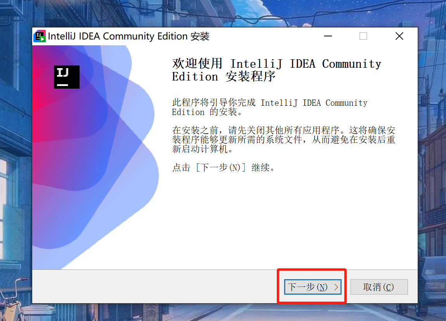
Task: Click the maximize button of the installer window
Action: pos(363,36)
